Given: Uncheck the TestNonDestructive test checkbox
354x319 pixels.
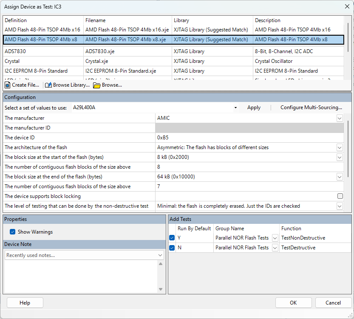Looking at the screenshot, I should (x=172, y=238).
